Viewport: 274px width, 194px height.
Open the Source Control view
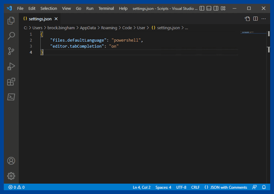(x=11, y=51)
